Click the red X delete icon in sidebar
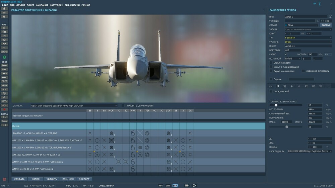Image resolution: width=335 pixels, height=188 pixels. coord(4,109)
